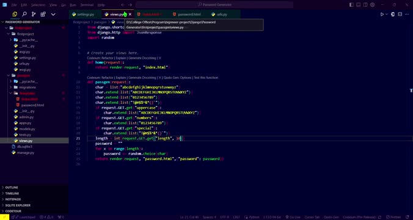Open the View menu
The image size is (413, 220).
click(x=53, y=5)
